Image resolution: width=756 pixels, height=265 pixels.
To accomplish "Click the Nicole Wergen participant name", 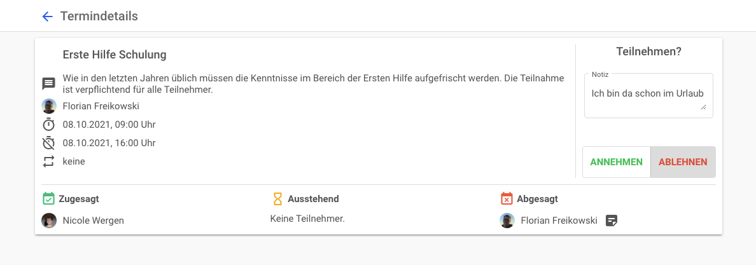I will tap(94, 221).
